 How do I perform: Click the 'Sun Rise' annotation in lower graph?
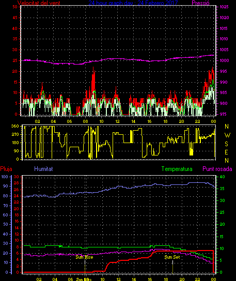pyautogui.click(x=84, y=257)
